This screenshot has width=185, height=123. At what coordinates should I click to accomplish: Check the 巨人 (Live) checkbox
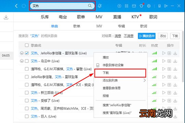coord(27,117)
